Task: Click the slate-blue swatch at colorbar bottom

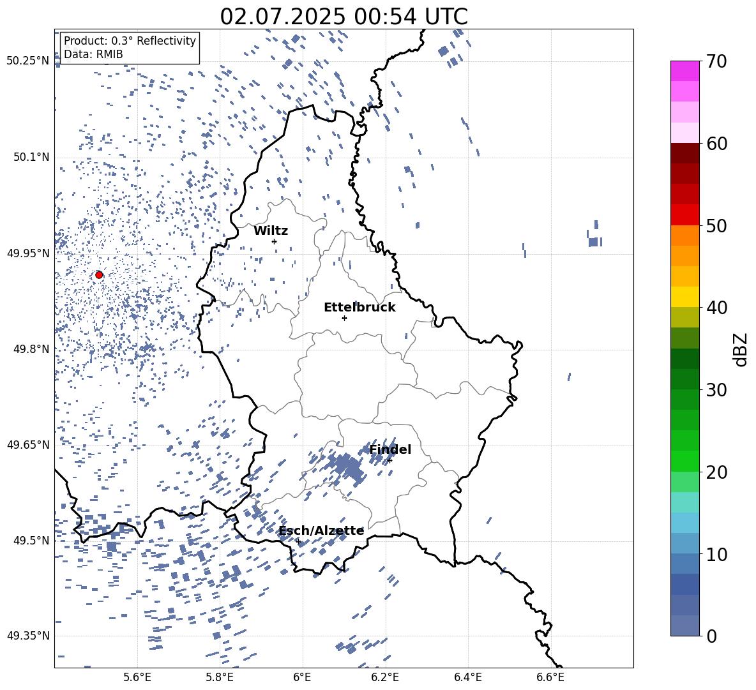Action: point(685,626)
